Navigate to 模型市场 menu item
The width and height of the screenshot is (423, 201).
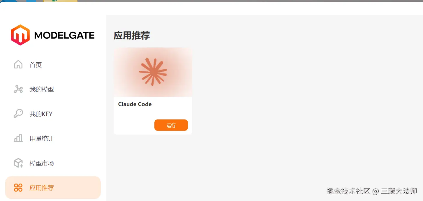pos(42,163)
